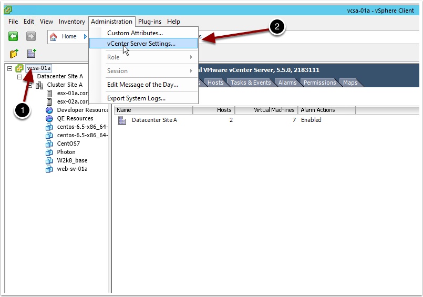This screenshot has height=297, width=423.
Task: Choose Export System Logs... entry
Action: [x=143, y=98]
